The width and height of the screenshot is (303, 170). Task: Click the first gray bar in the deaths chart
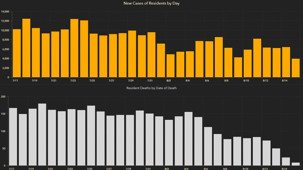pyautogui.click(x=13, y=137)
